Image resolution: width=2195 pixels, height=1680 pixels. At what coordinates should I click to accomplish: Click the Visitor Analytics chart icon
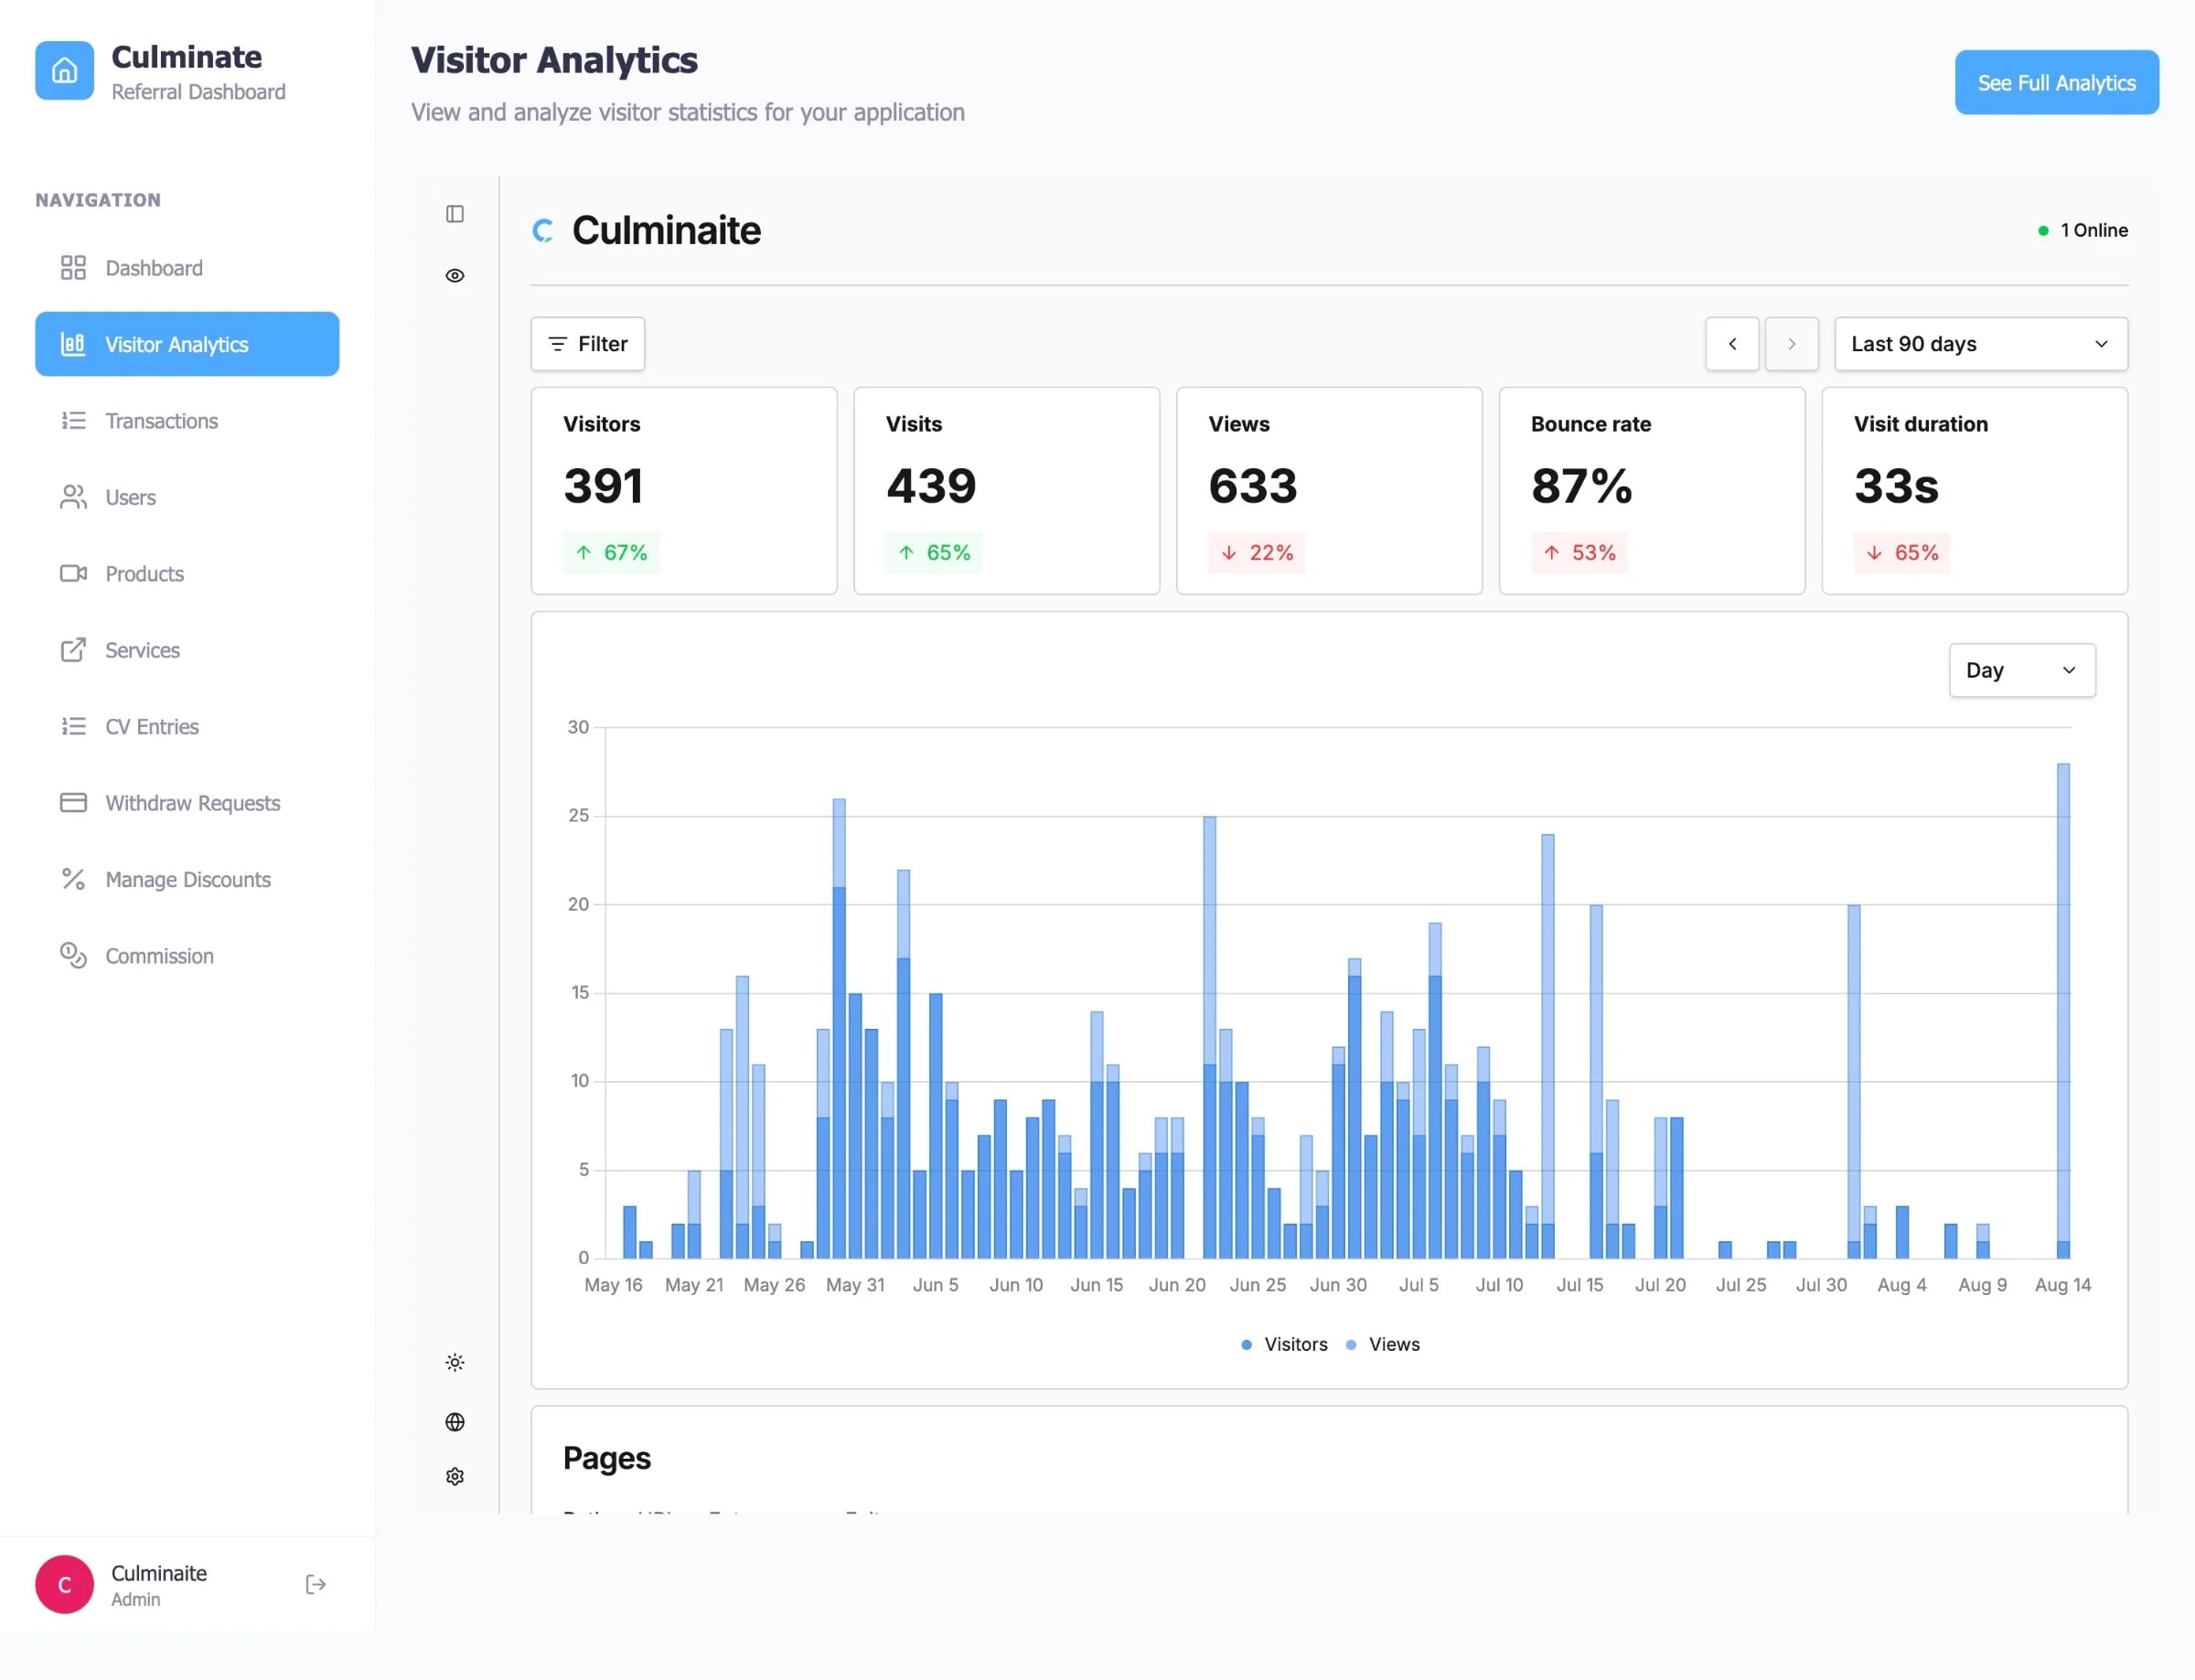coord(73,344)
